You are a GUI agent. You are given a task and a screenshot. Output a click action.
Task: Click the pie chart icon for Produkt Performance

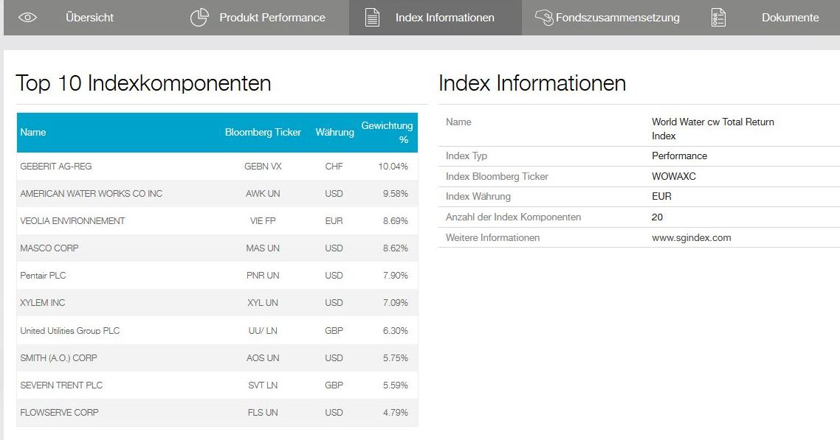[199, 18]
